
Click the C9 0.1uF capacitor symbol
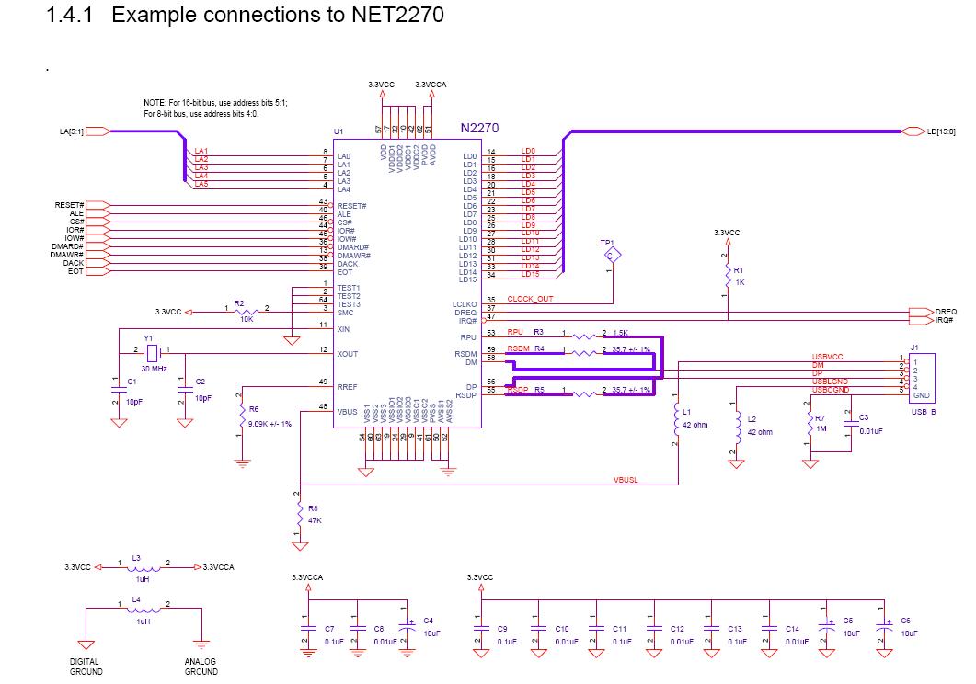(481, 627)
